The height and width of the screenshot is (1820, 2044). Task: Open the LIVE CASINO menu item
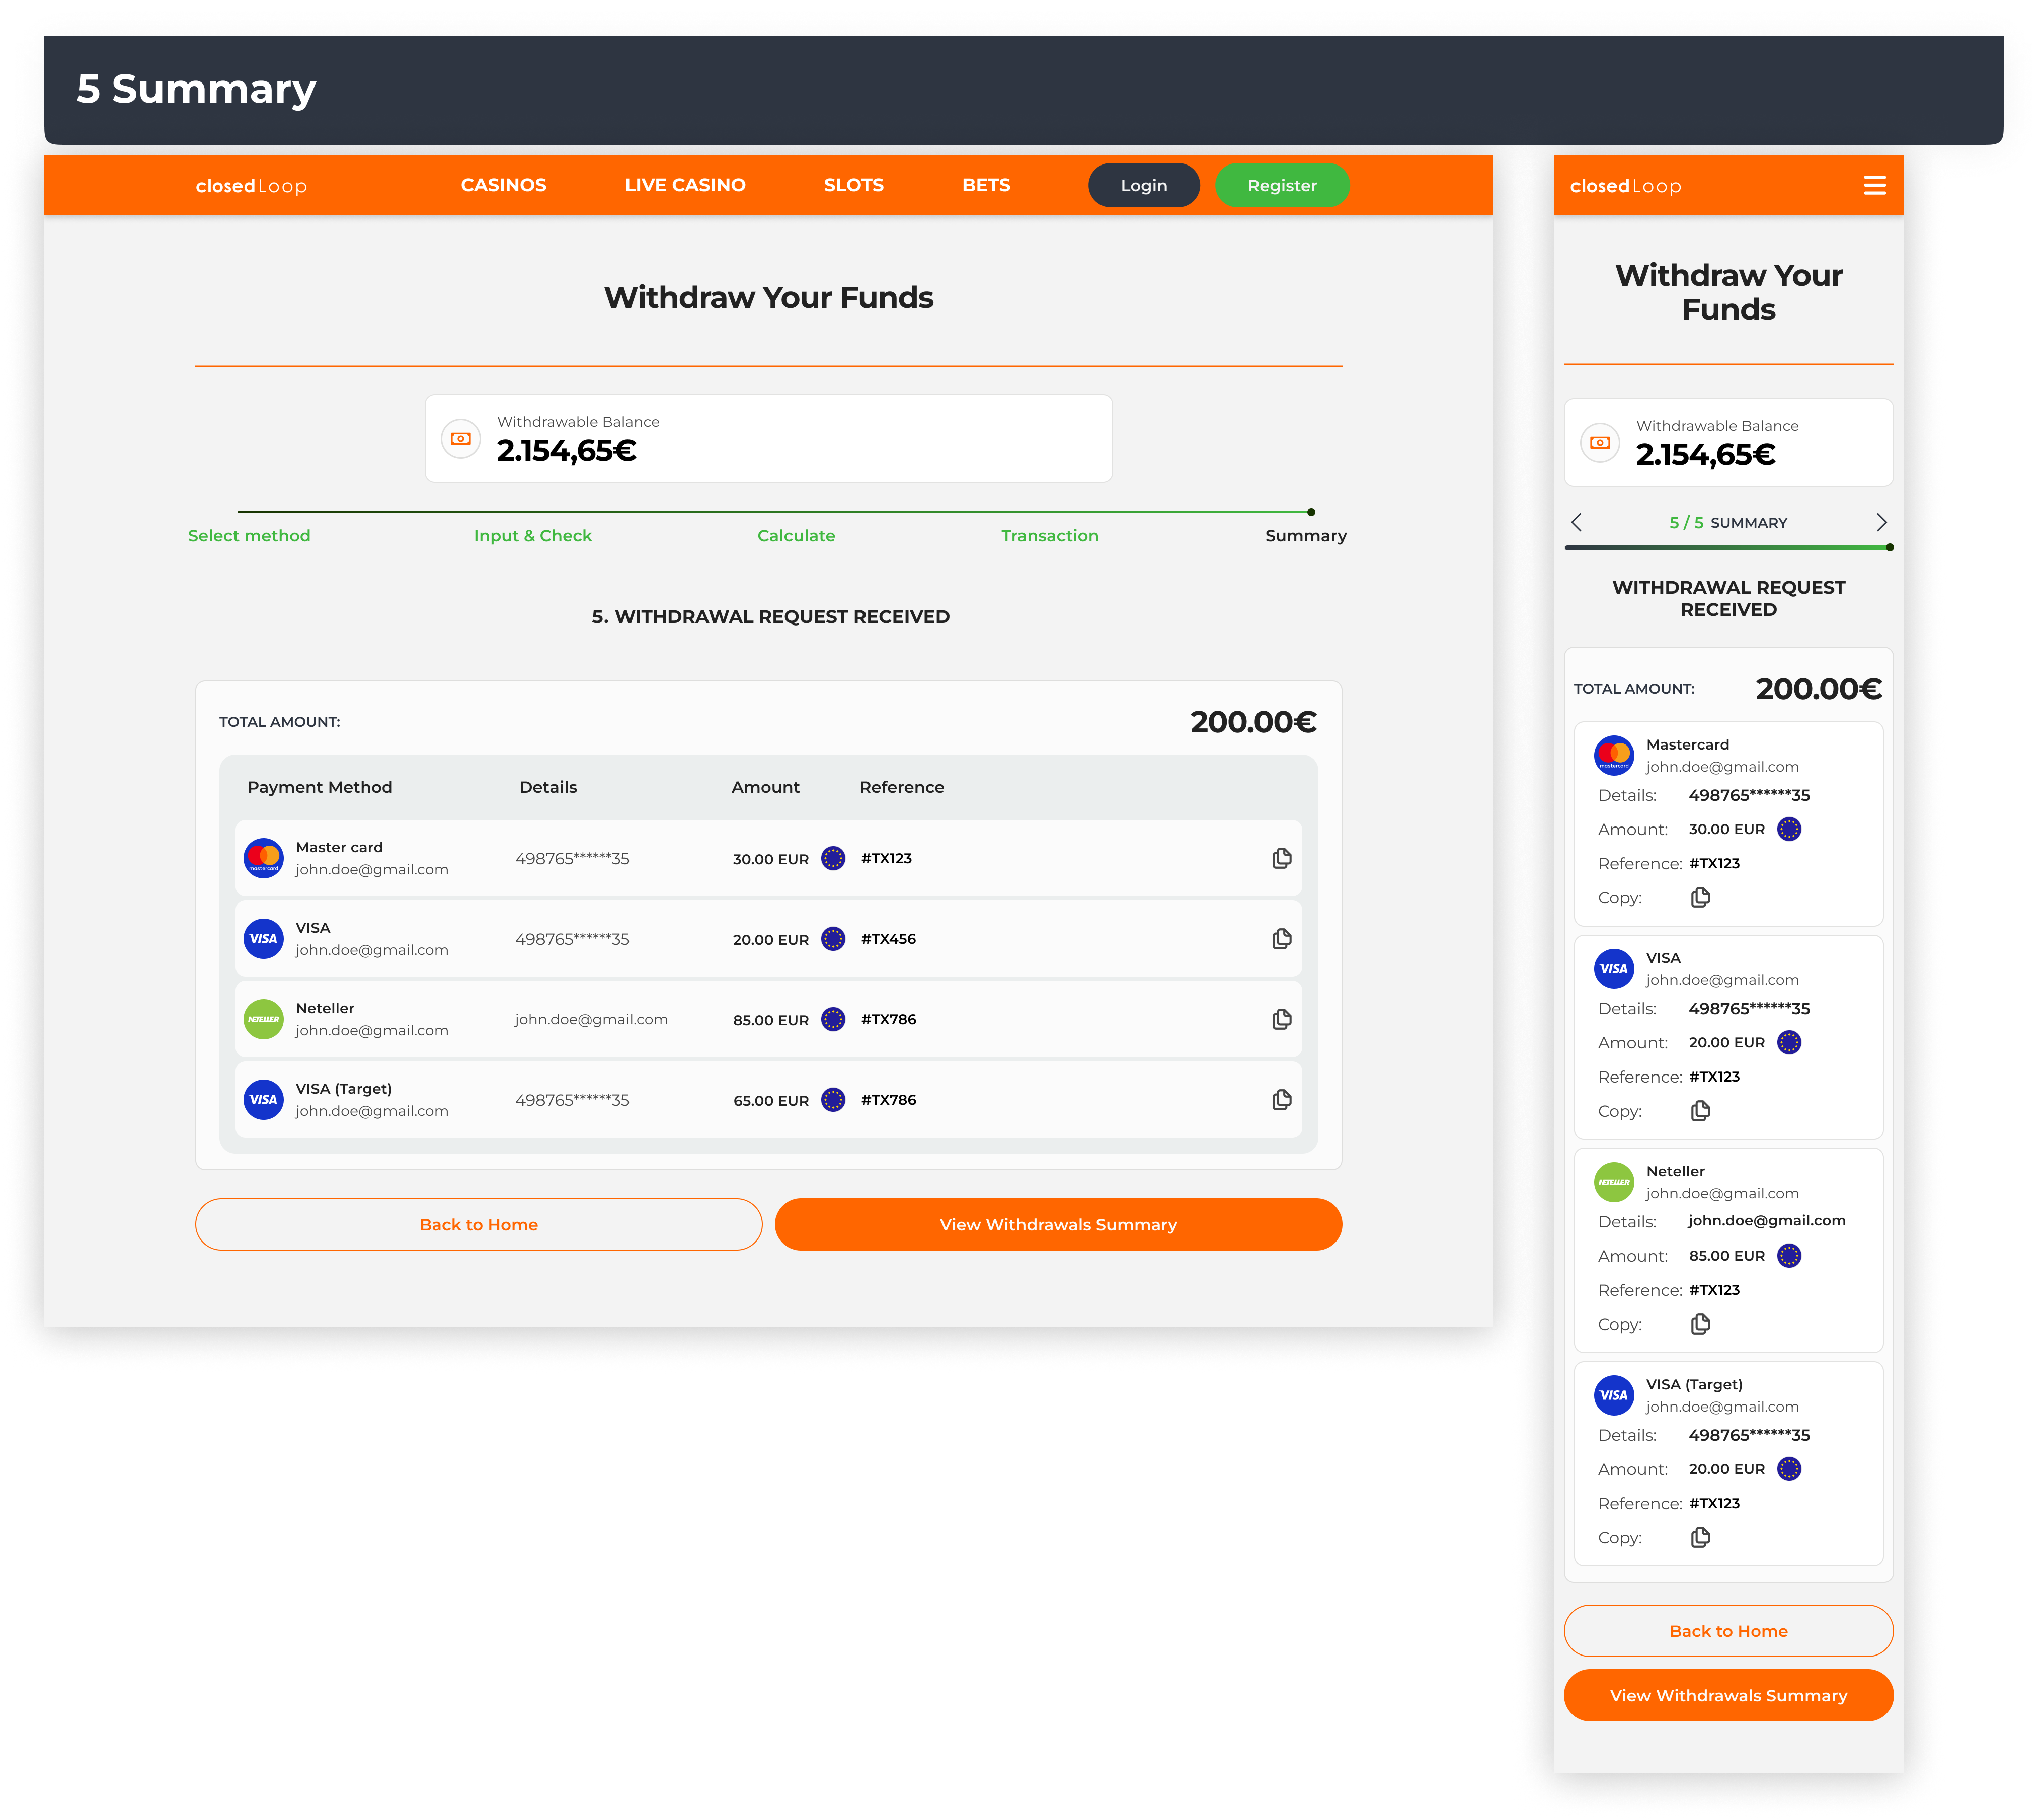point(685,185)
